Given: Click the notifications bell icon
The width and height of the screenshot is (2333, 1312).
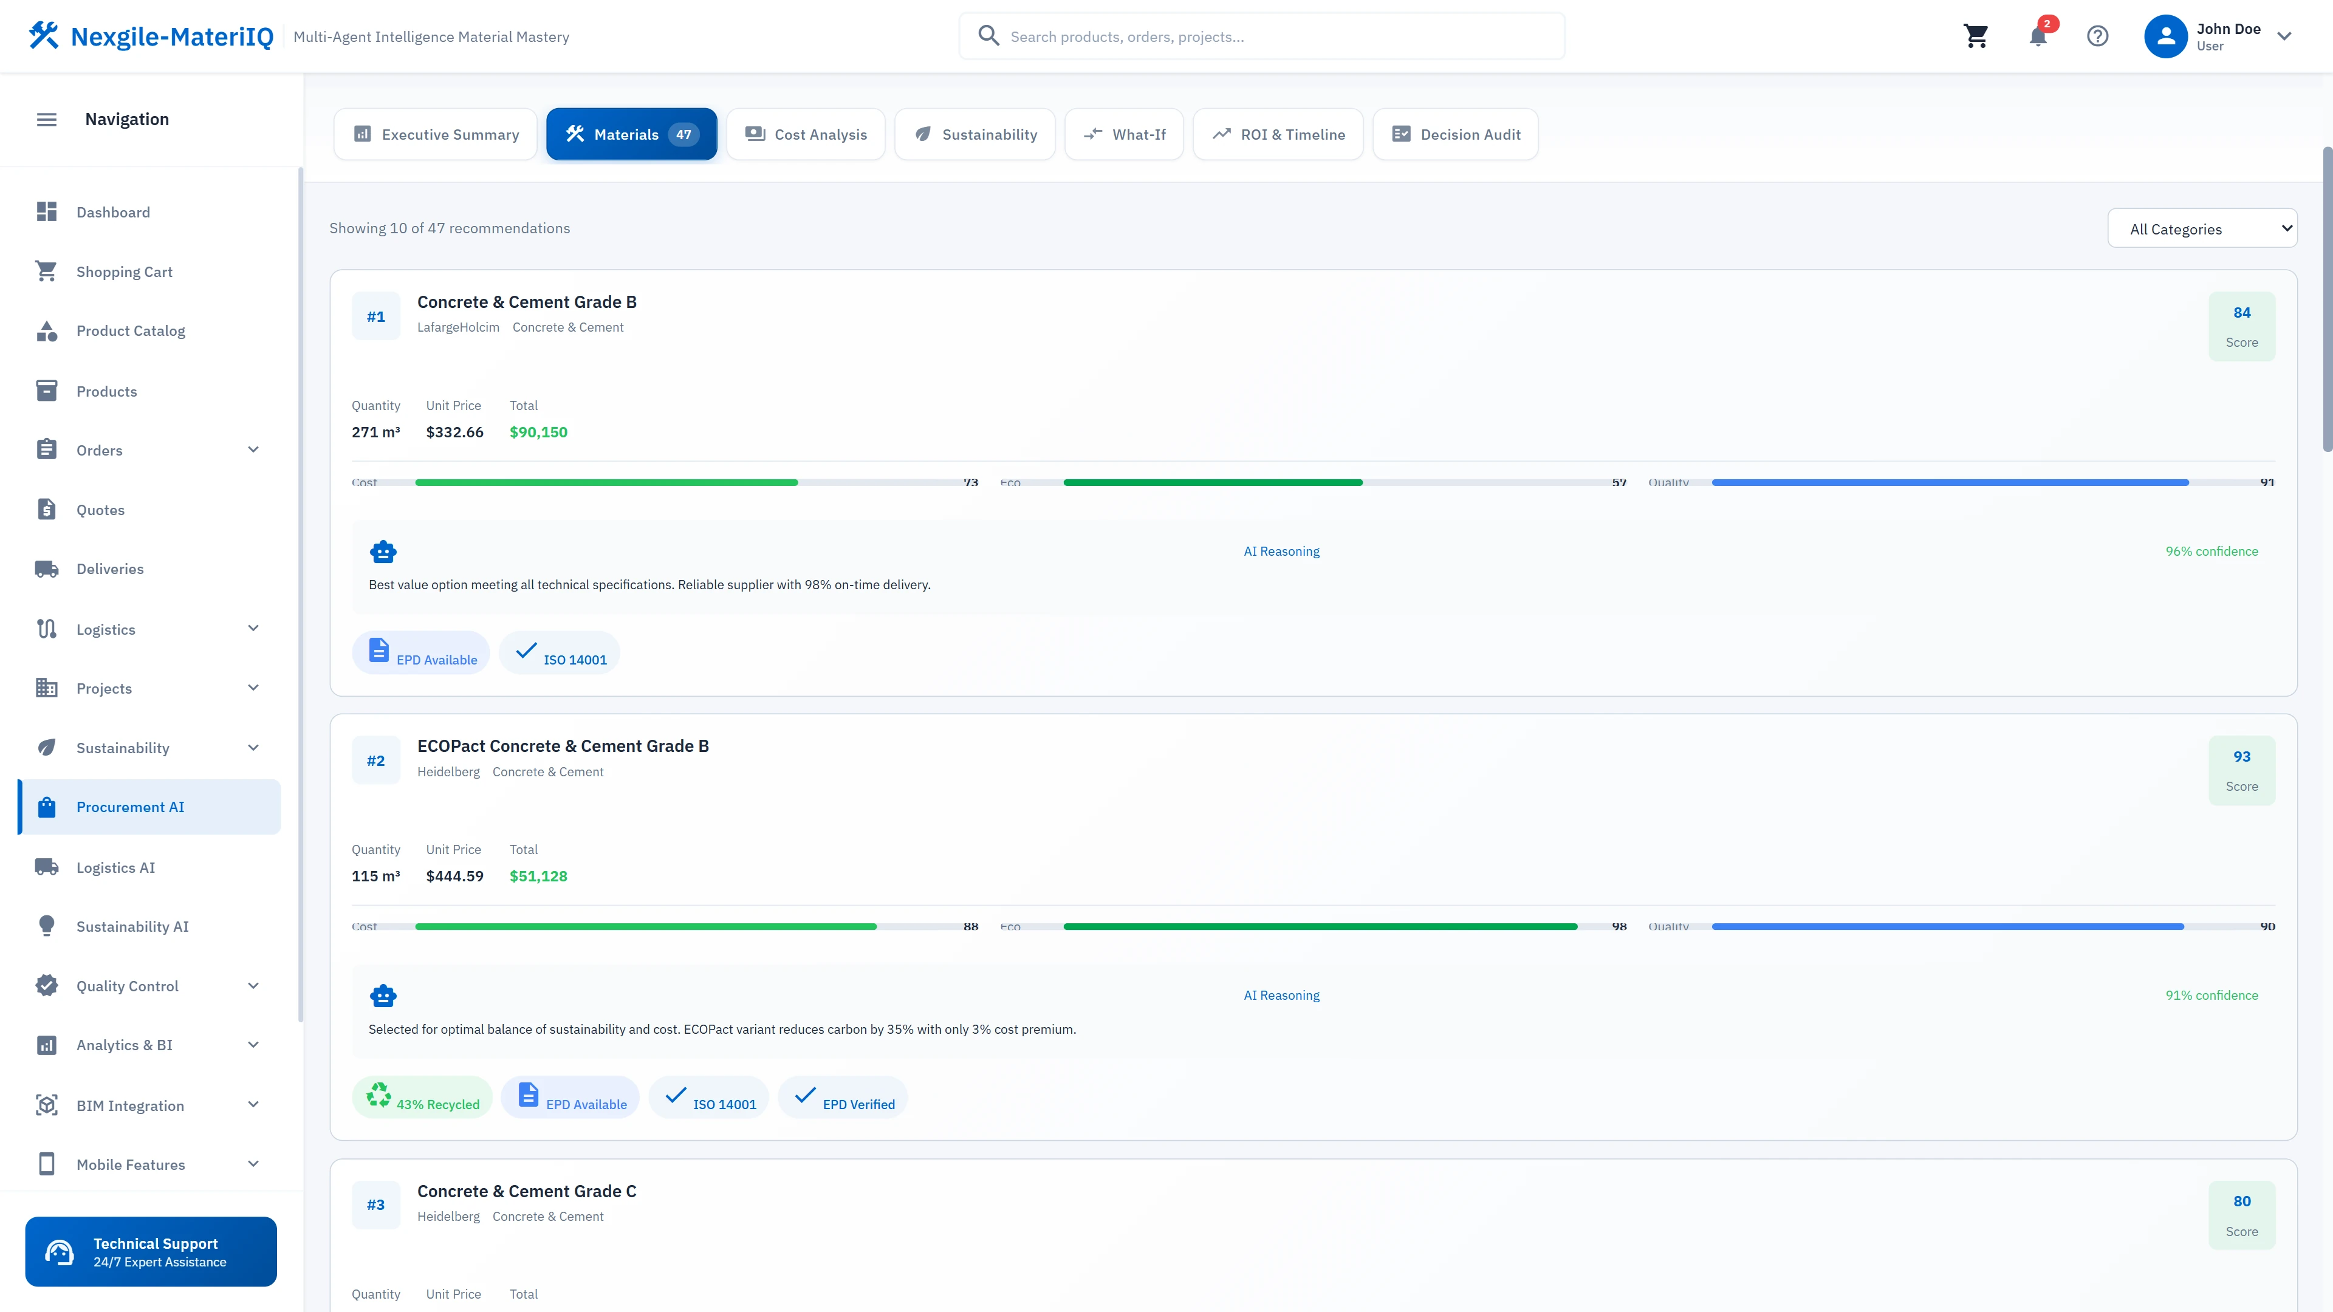Looking at the screenshot, I should (x=2038, y=36).
